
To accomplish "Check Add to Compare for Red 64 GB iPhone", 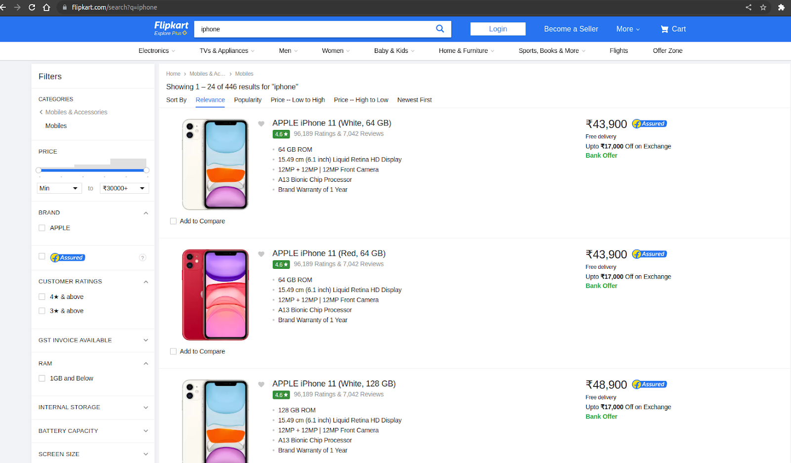I will [x=173, y=351].
